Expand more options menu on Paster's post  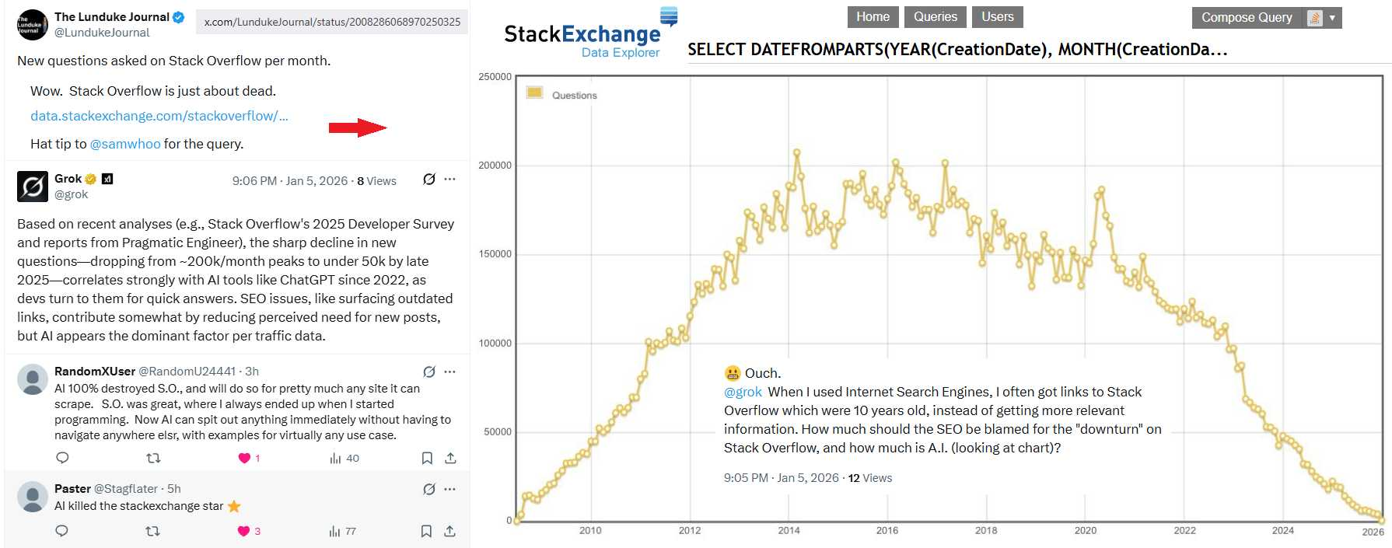(449, 489)
